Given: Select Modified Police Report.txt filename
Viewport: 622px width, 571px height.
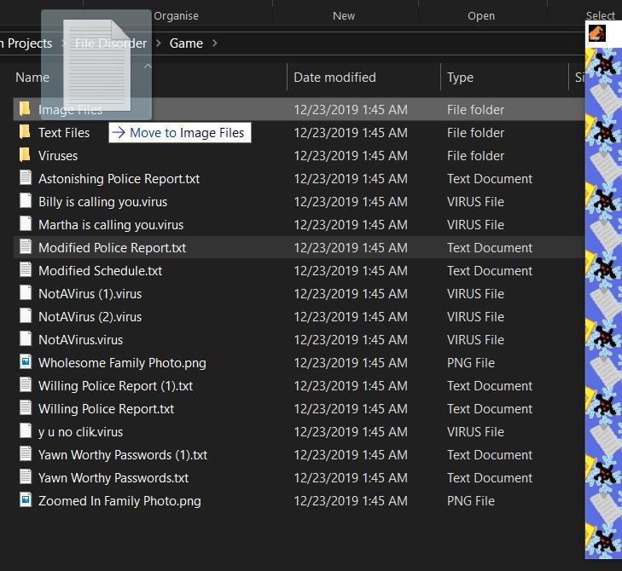Looking at the screenshot, I should pos(113,248).
